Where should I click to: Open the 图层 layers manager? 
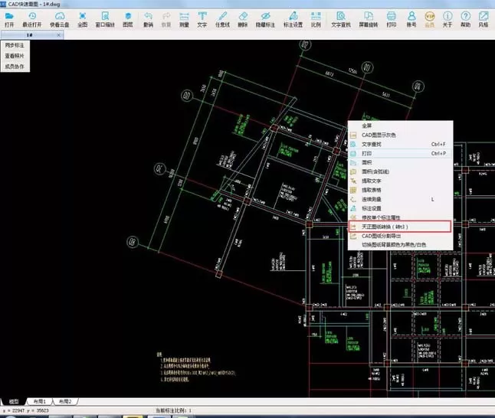pos(127,19)
